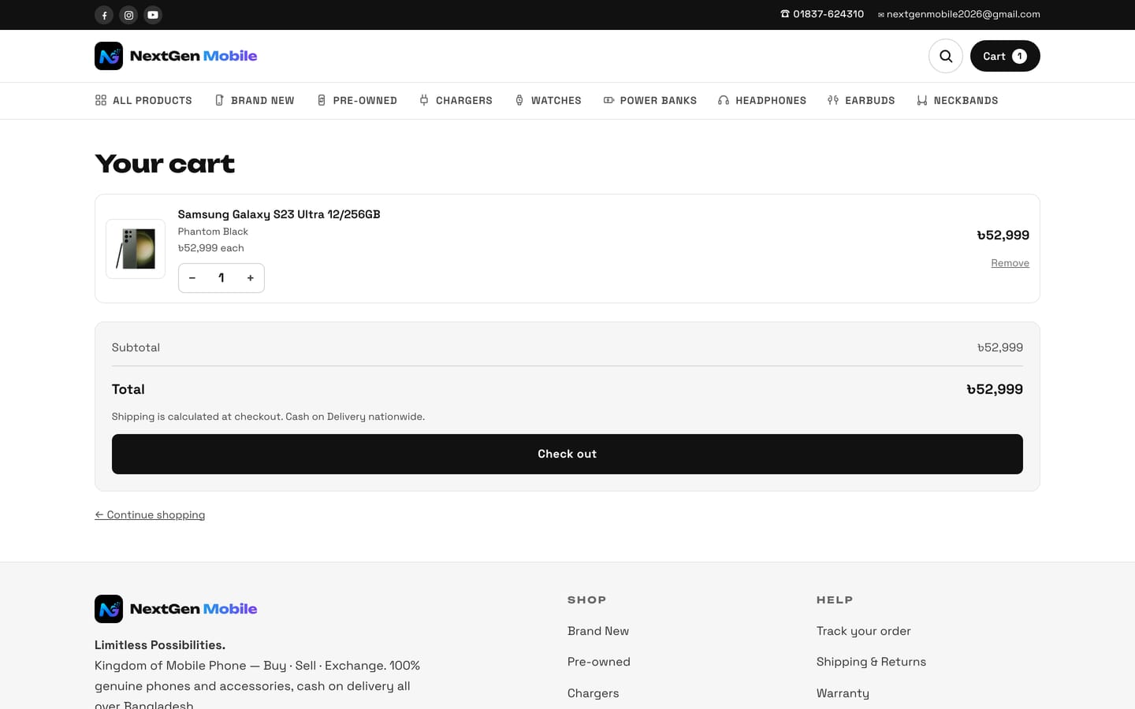
Task: Open Track your order link
Action: coord(864,631)
